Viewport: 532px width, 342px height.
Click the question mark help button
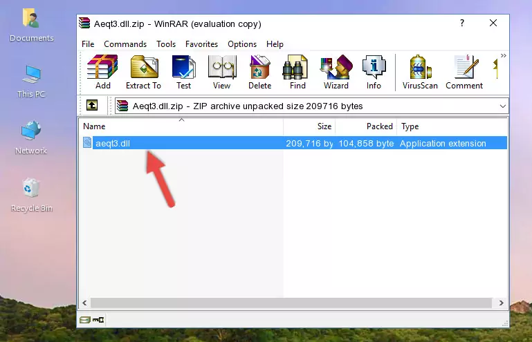click(x=461, y=23)
